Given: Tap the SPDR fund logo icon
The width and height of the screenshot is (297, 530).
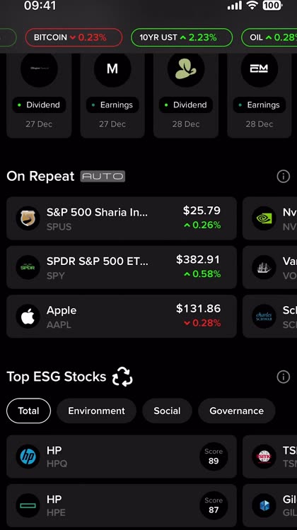Looking at the screenshot, I should click(x=28, y=267).
